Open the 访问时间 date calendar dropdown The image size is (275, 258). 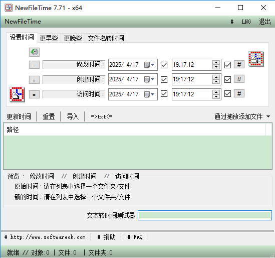click(149, 94)
